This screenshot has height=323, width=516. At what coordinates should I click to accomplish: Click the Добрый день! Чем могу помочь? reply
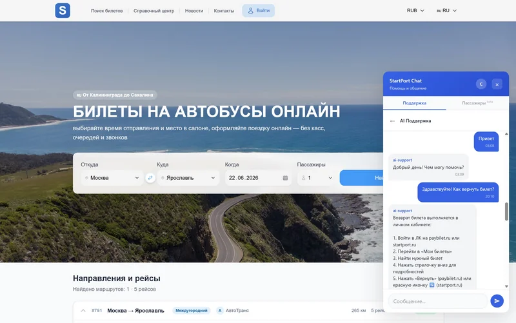click(x=428, y=168)
